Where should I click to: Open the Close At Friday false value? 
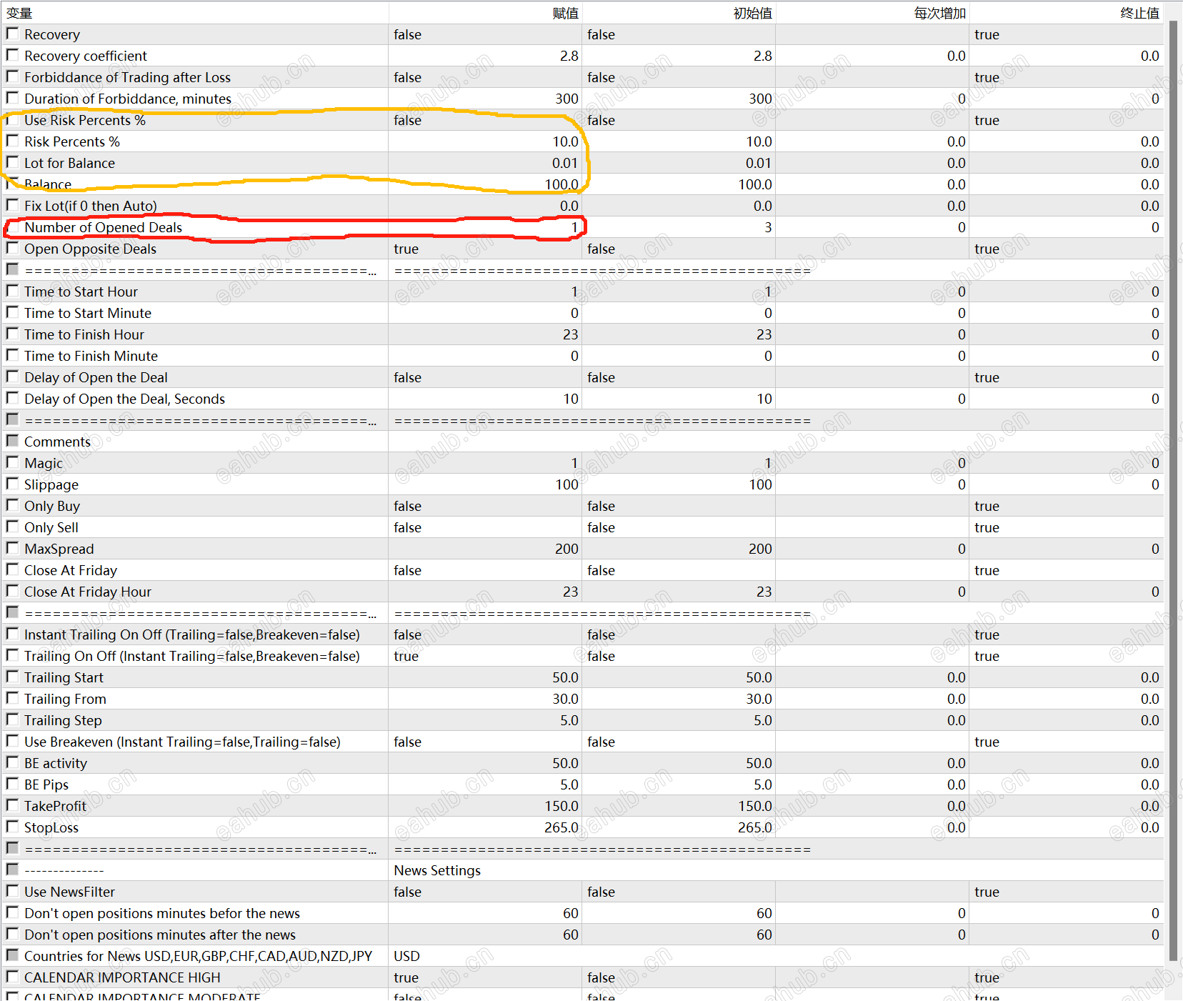click(486, 570)
